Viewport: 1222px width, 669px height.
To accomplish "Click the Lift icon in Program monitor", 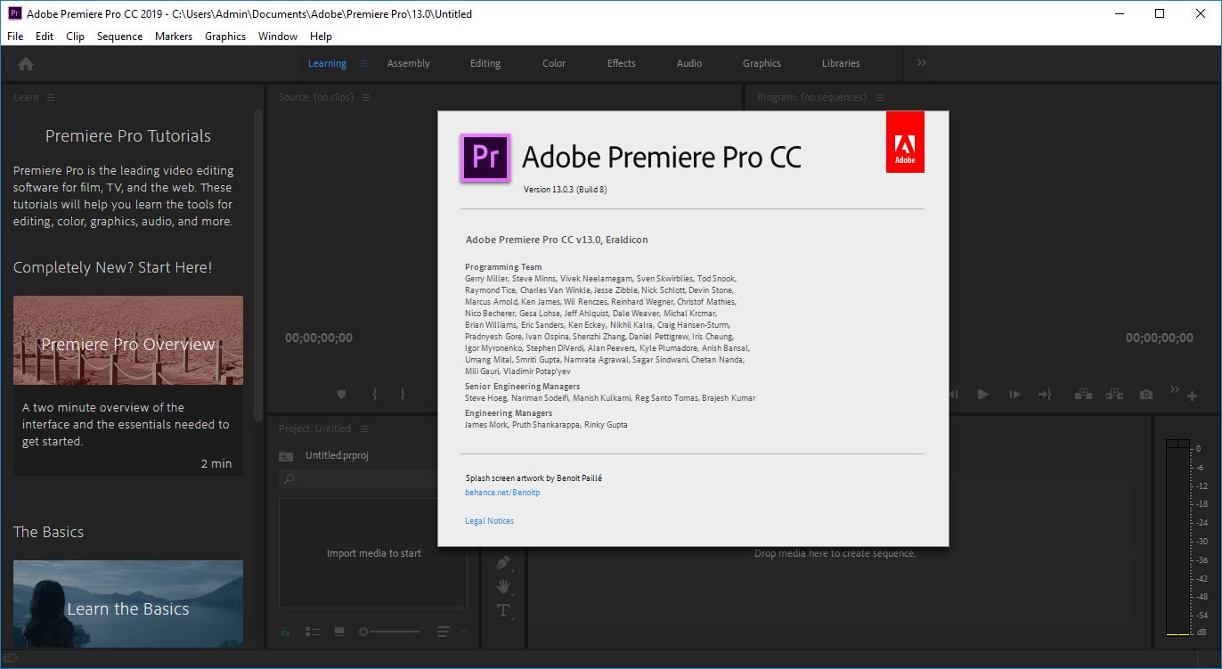I will [x=1083, y=393].
